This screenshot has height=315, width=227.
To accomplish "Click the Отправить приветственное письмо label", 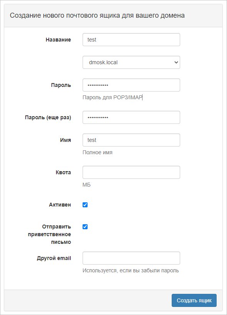I will [50, 234].
